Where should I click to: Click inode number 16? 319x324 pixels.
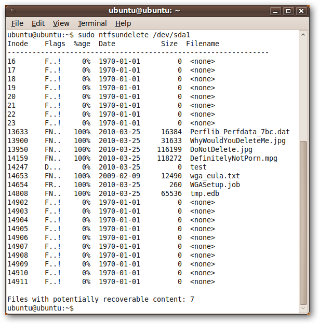[x=11, y=61]
